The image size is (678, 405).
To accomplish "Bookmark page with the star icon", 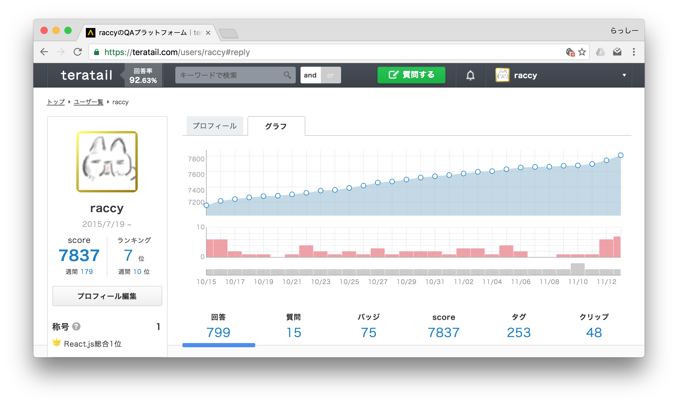I will [582, 52].
